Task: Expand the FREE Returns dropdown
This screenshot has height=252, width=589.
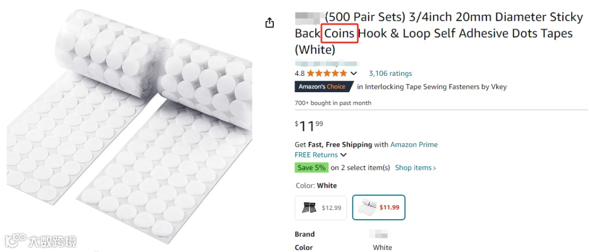Action: pos(321,155)
